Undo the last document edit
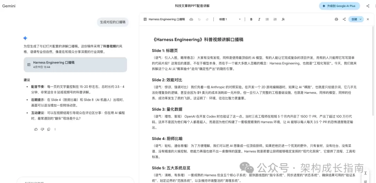 point(199,19)
